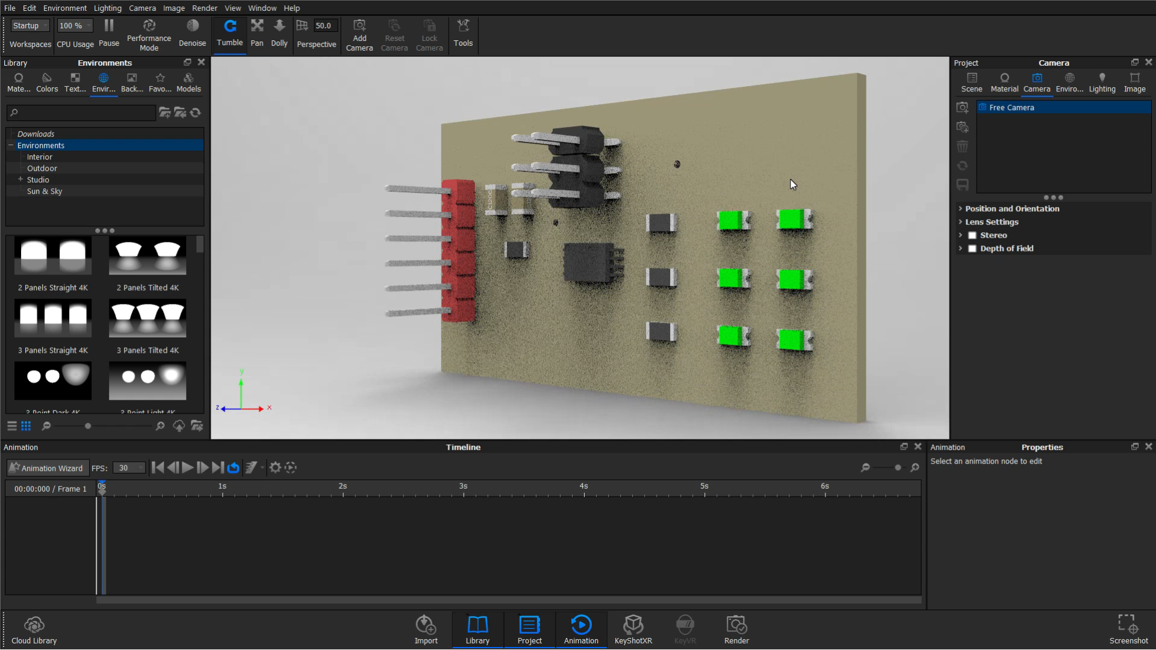1156x650 pixels.
Task: Switch to the Pan tool
Action: click(x=257, y=34)
